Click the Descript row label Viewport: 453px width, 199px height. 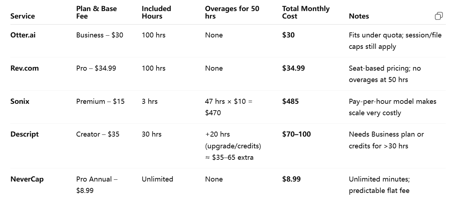click(x=24, y=134)
